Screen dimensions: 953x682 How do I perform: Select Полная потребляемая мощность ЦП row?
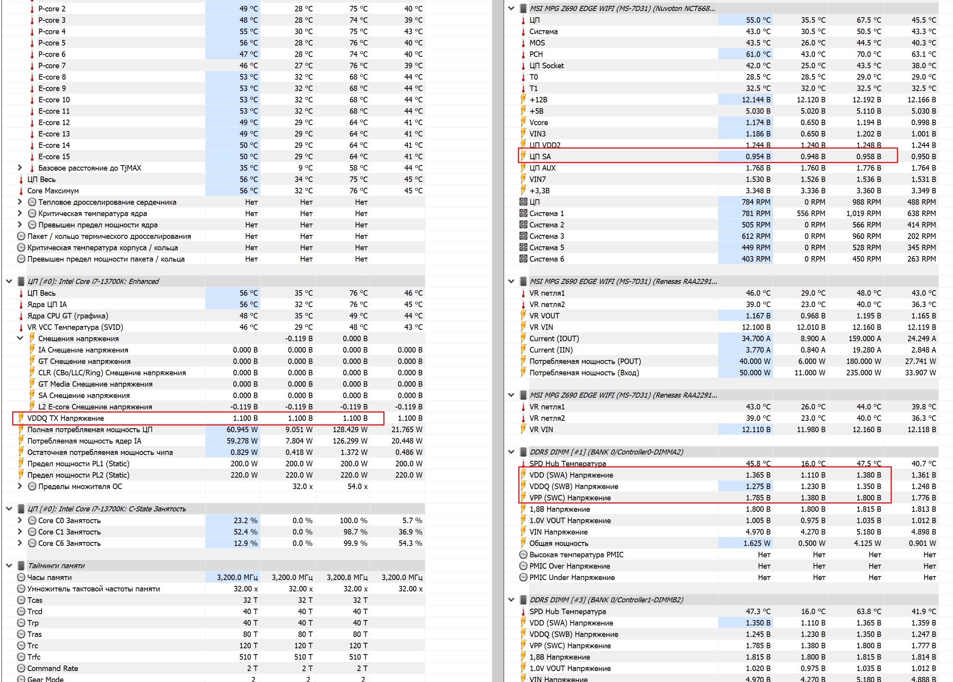tap(90, 429)
